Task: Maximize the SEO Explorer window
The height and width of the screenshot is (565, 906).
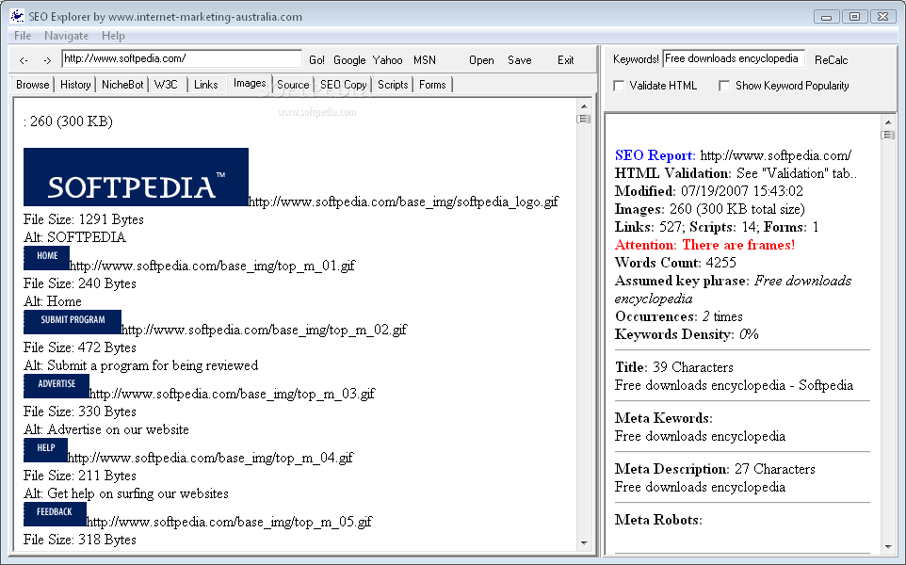Action: point(854,17)
